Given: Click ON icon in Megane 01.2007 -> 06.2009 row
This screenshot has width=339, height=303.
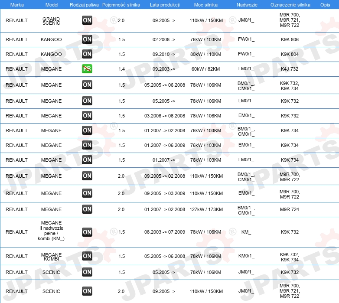Looking at the screenshot, I should pos(87,145).
